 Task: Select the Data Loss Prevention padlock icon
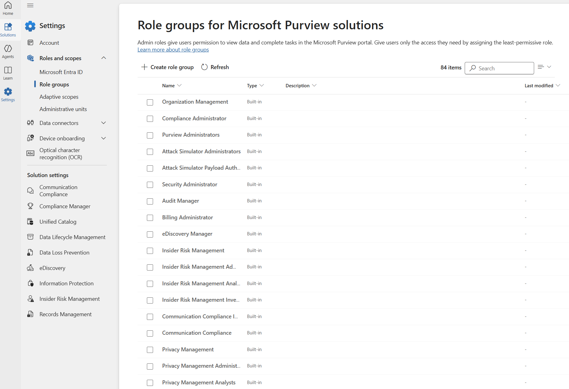(x=30, y=252)
